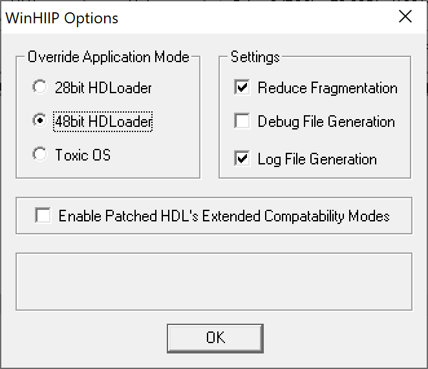Tick the Debug File Generation checkbox square

pos(242,121)
